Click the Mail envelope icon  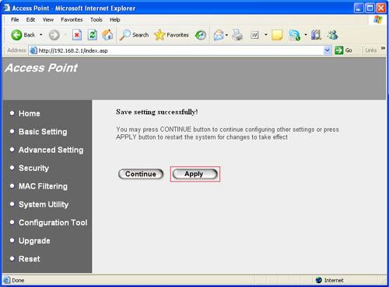219,35
